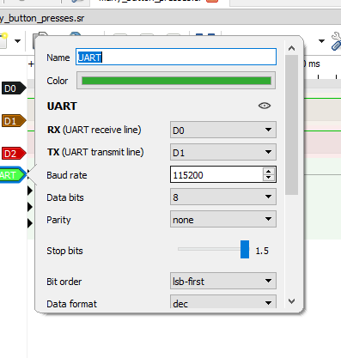Open the RX receive line dropdown
Image resolution: width=341 pixels, height=358 pixels.
click(x=223, y=130)
